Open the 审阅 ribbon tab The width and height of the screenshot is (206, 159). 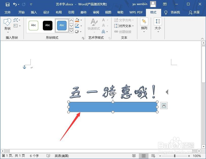[x=96, y=12]
